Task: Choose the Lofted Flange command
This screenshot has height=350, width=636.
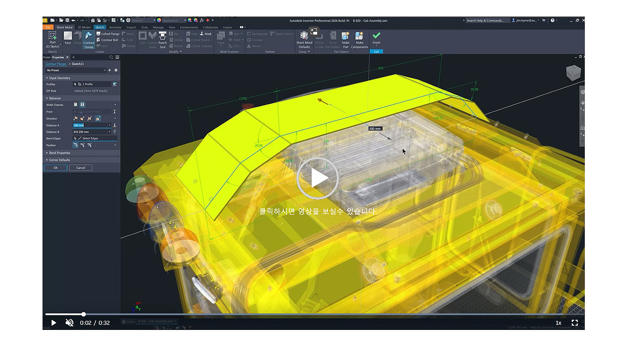Action: click(108, 34)
